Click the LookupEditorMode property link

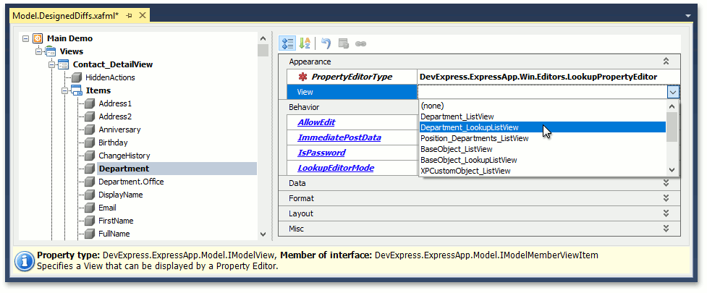coord(336,168)
